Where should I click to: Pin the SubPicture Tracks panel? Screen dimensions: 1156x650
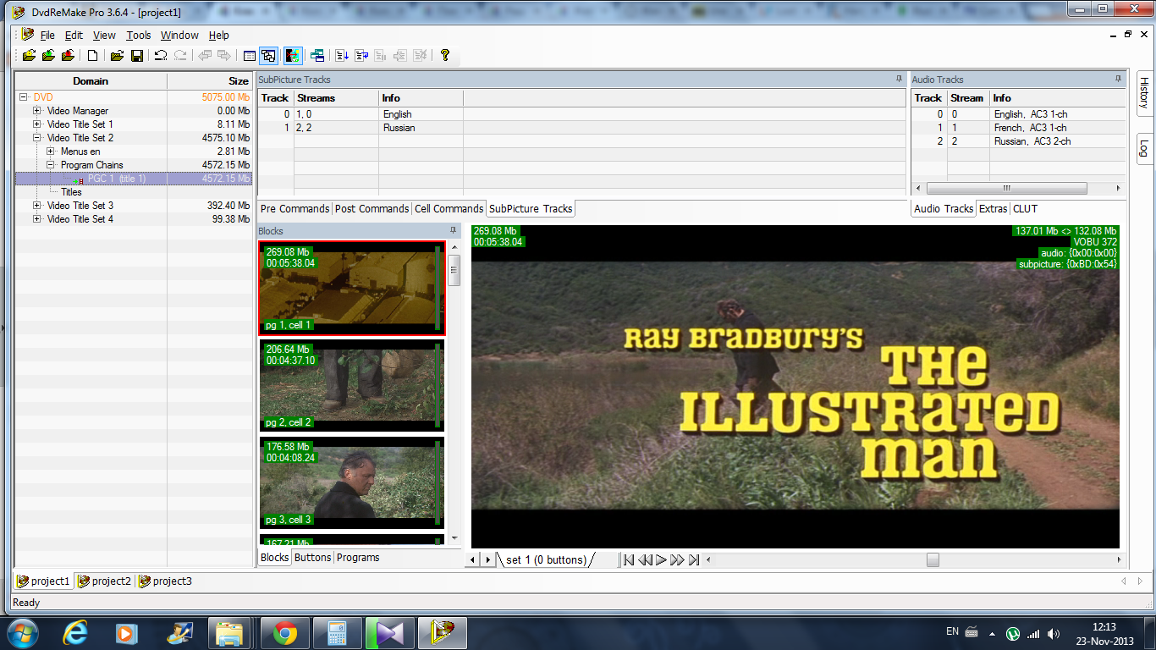[899, 79]
